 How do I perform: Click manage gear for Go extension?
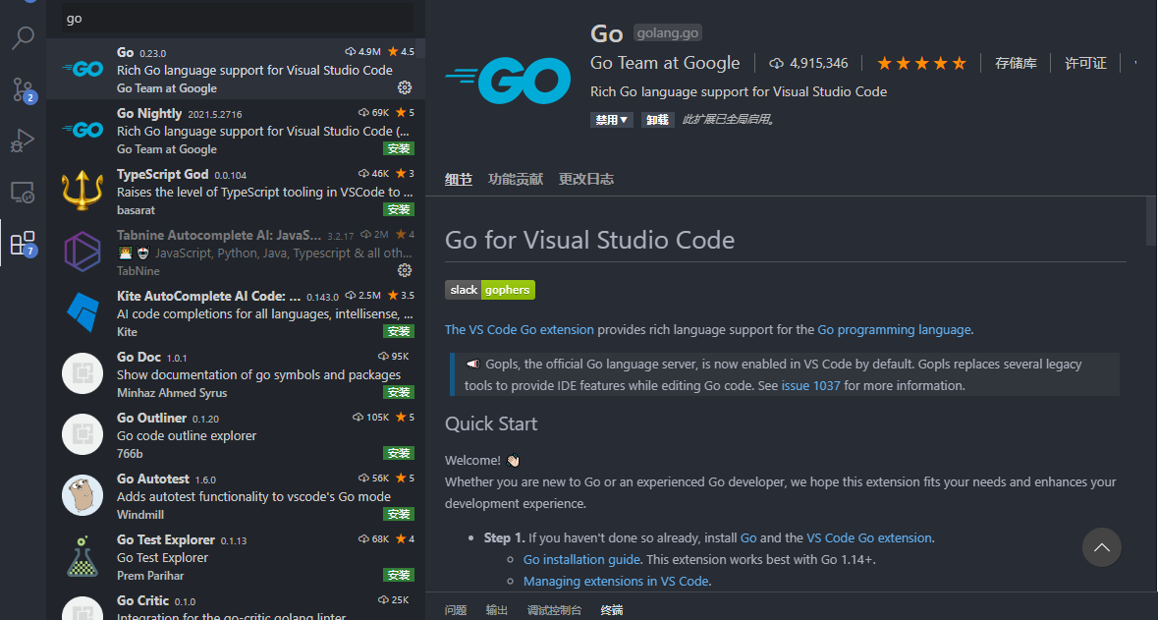404,88
